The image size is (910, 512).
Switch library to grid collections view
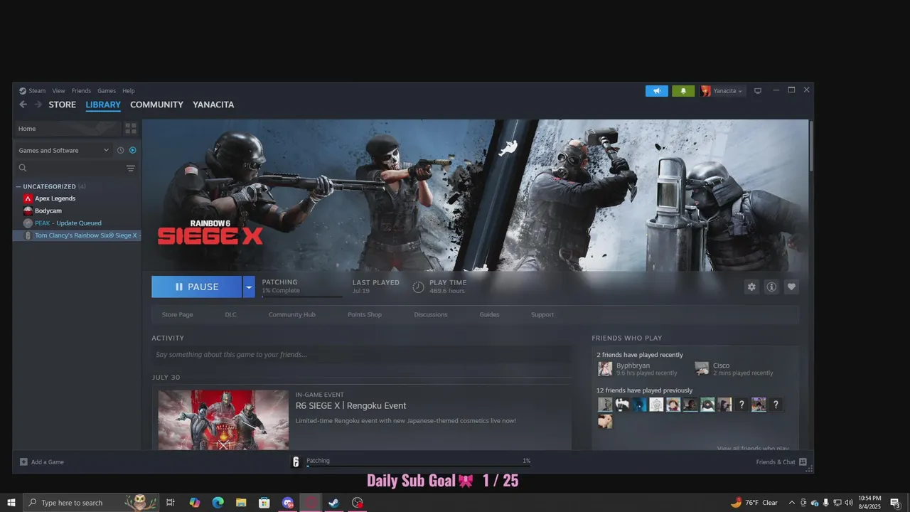(x=131, y=128)
